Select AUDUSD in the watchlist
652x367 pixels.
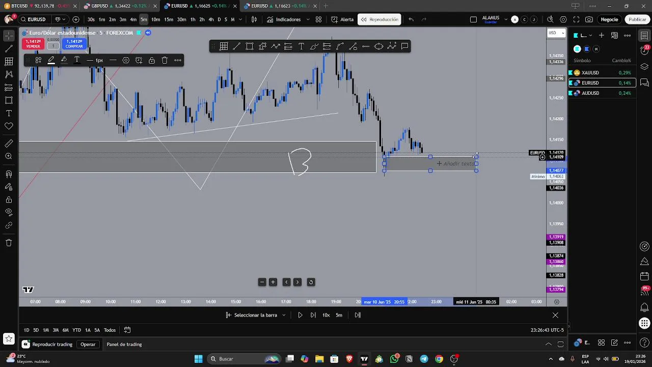point(602,93)
